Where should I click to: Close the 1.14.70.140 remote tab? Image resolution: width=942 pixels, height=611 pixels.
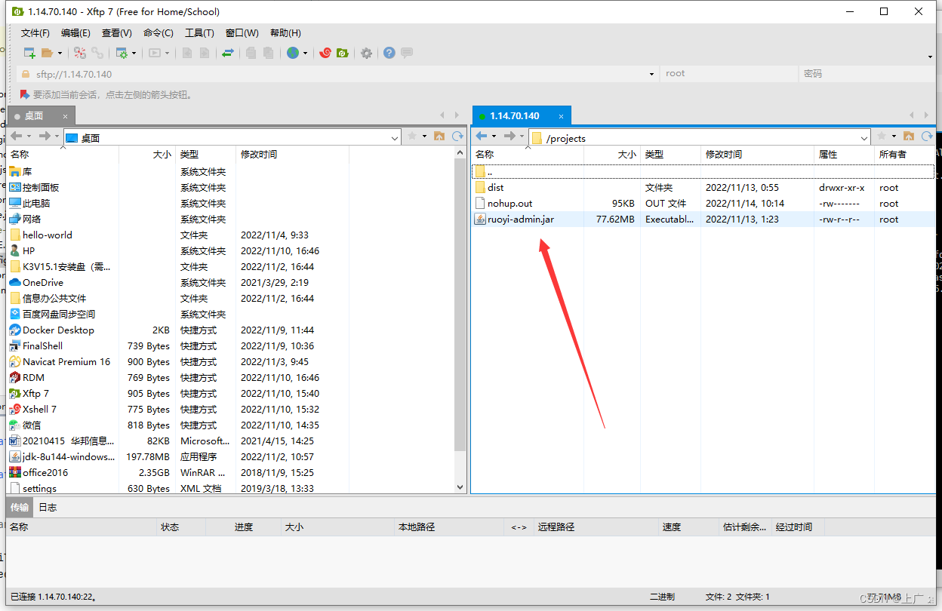click(x=561, y=116)
